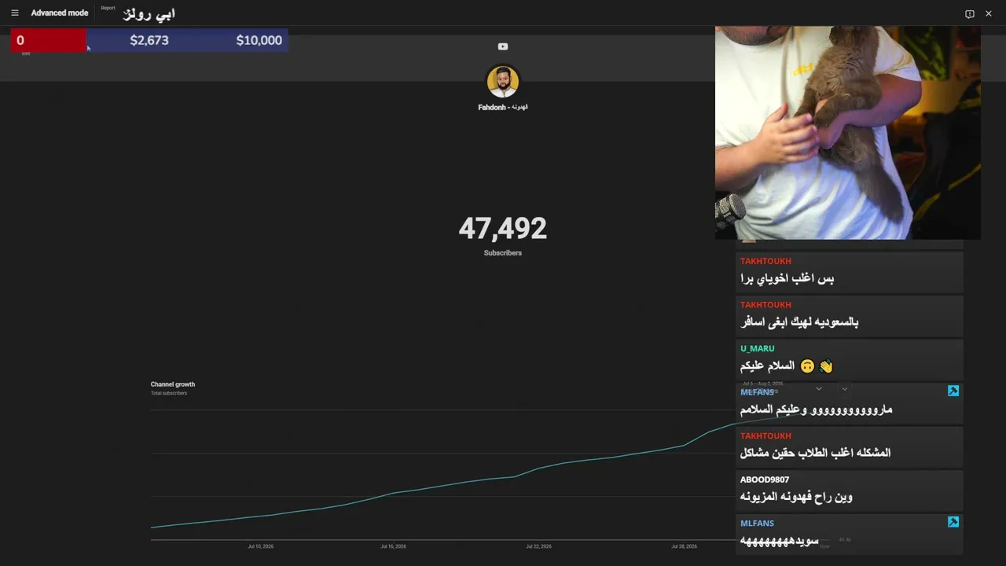Click the moderator hammer badge on the bottom MLFANS message

(x=953, y=522)
